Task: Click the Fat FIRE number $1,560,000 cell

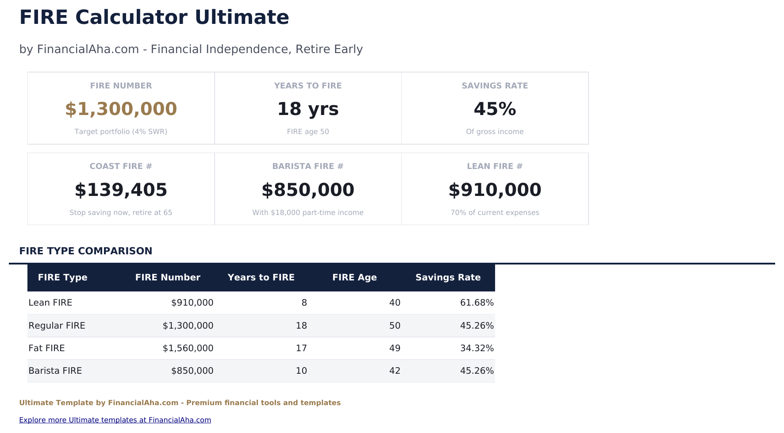Action: point(188,348)
